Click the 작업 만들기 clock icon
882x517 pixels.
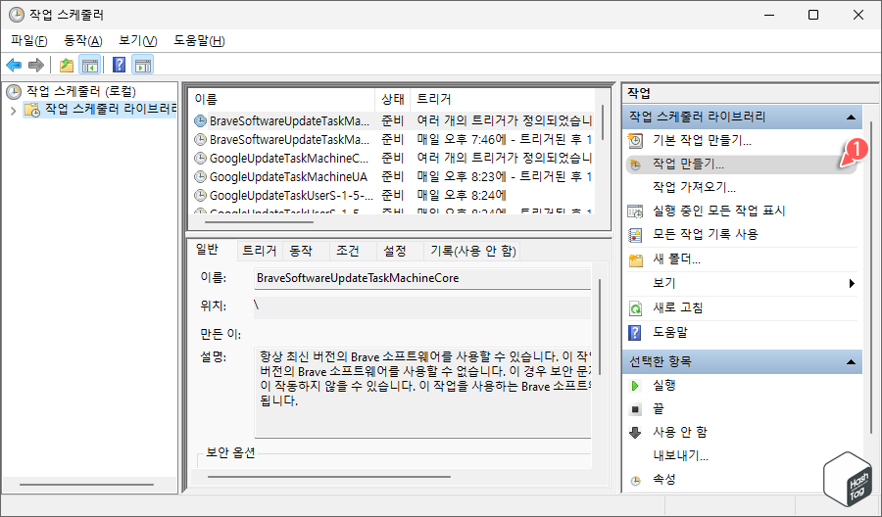(635, 164)
